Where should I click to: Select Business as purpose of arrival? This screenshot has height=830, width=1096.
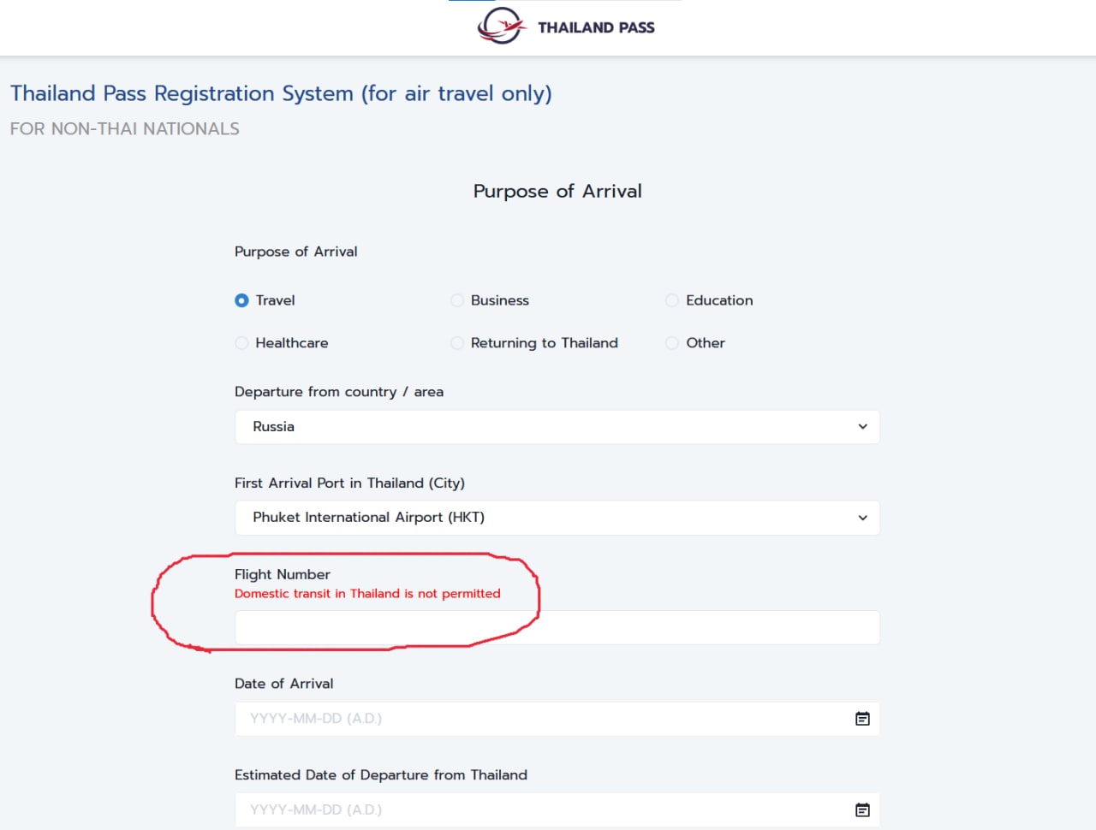[x=457, y=300]
